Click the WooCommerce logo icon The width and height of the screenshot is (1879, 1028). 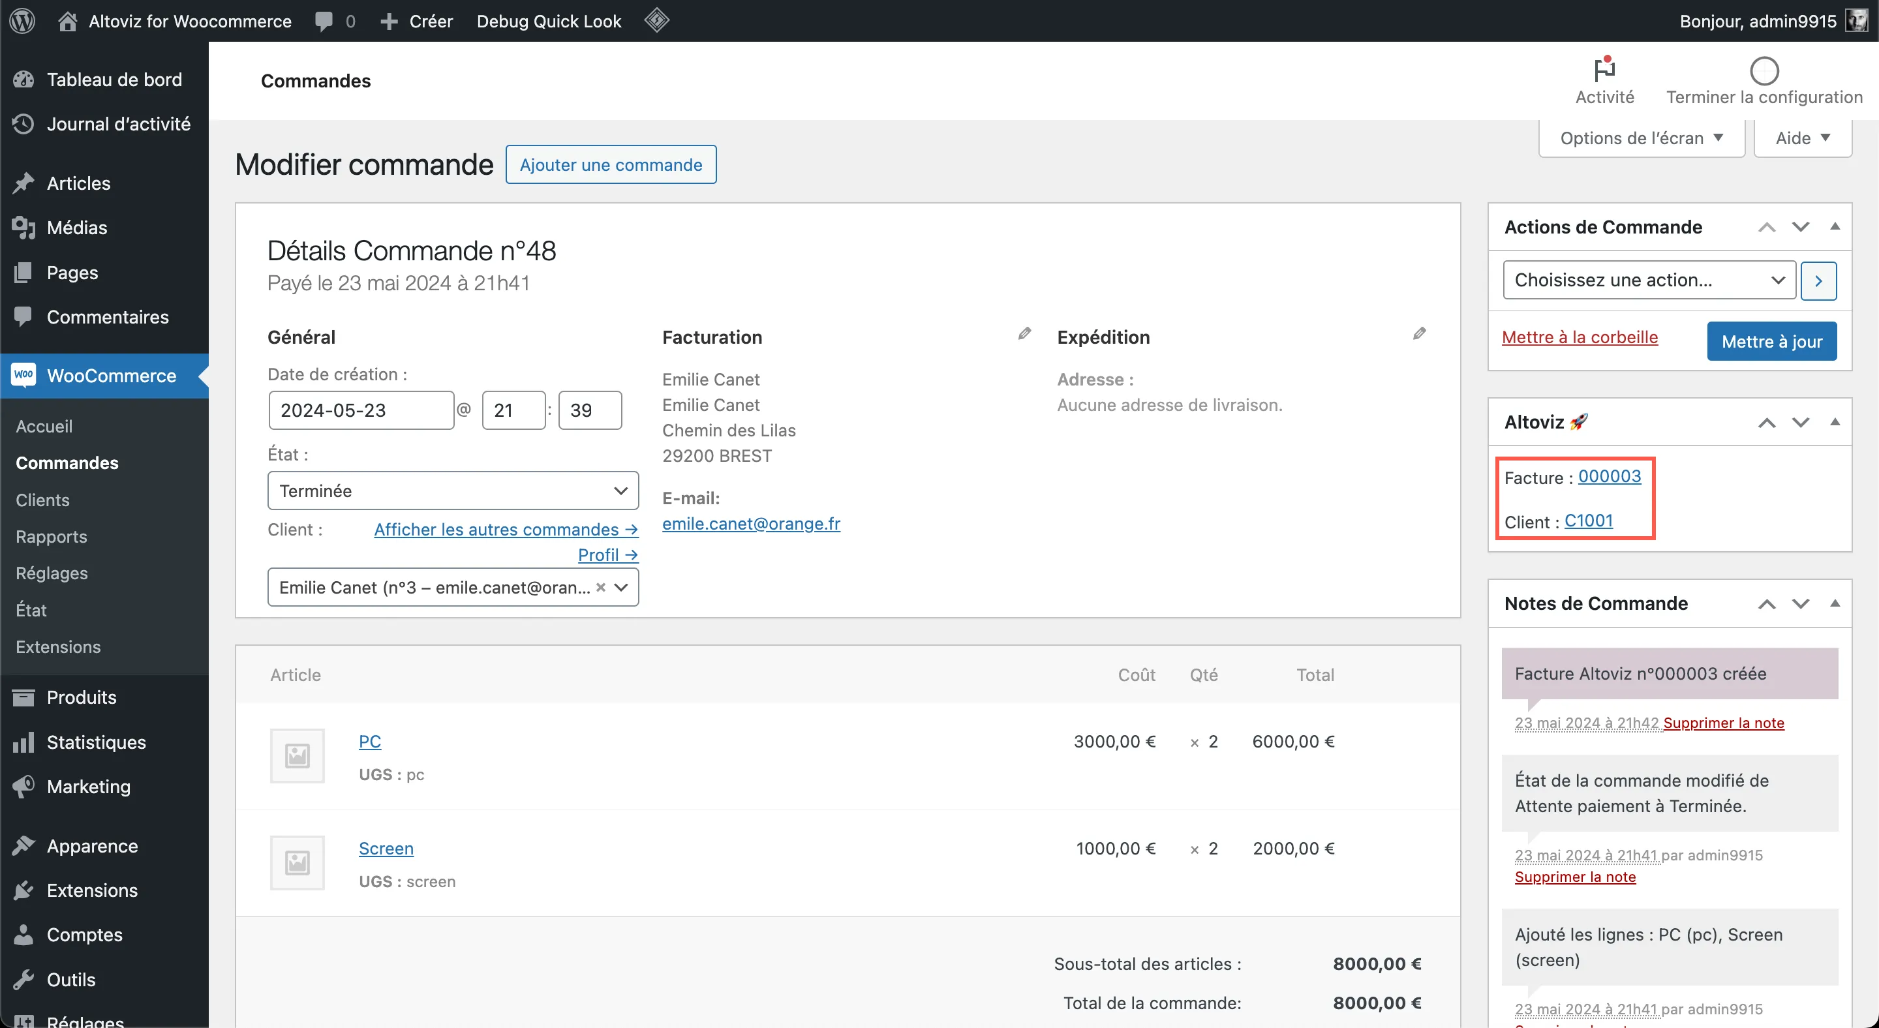click(23, 375)
